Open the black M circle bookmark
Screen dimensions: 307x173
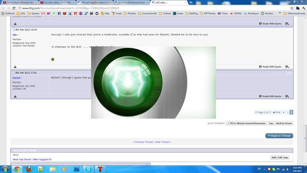point(97,13)
